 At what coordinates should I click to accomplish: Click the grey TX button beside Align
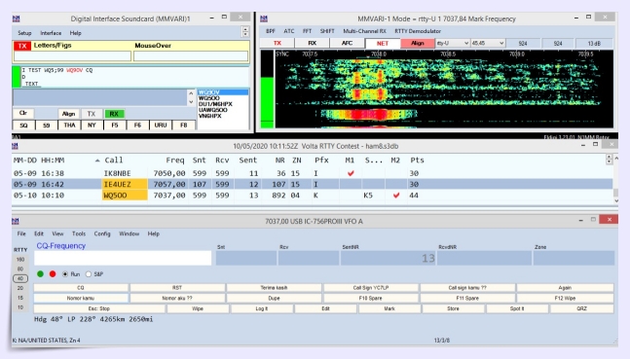[92, 114]
